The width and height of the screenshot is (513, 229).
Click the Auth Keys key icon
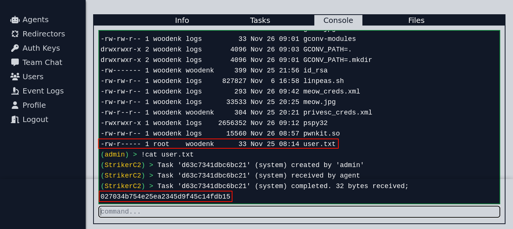15,48
